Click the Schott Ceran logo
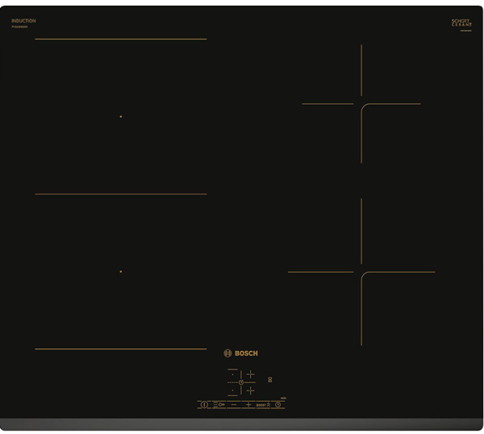The width and height of the screenshot is (484, 434). click(x=461, y=23)
